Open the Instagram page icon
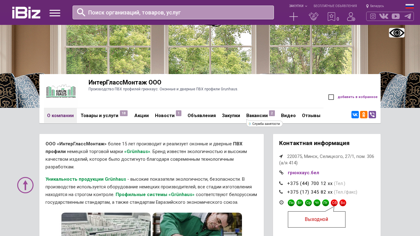Image resolution: width=420 pixels, height=236 pixels. (373, 16)
